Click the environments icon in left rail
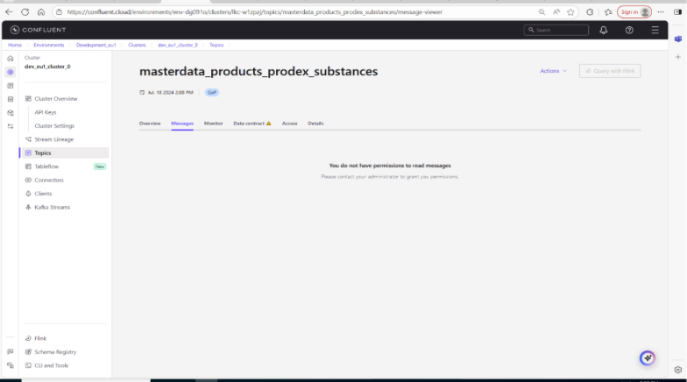687x382 pixels. point(11,72)
